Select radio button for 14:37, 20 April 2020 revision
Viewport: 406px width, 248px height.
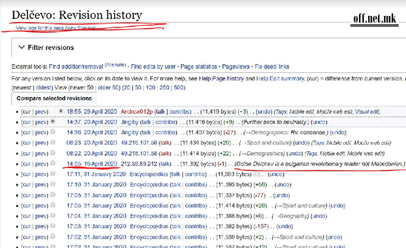pos(53,121)
